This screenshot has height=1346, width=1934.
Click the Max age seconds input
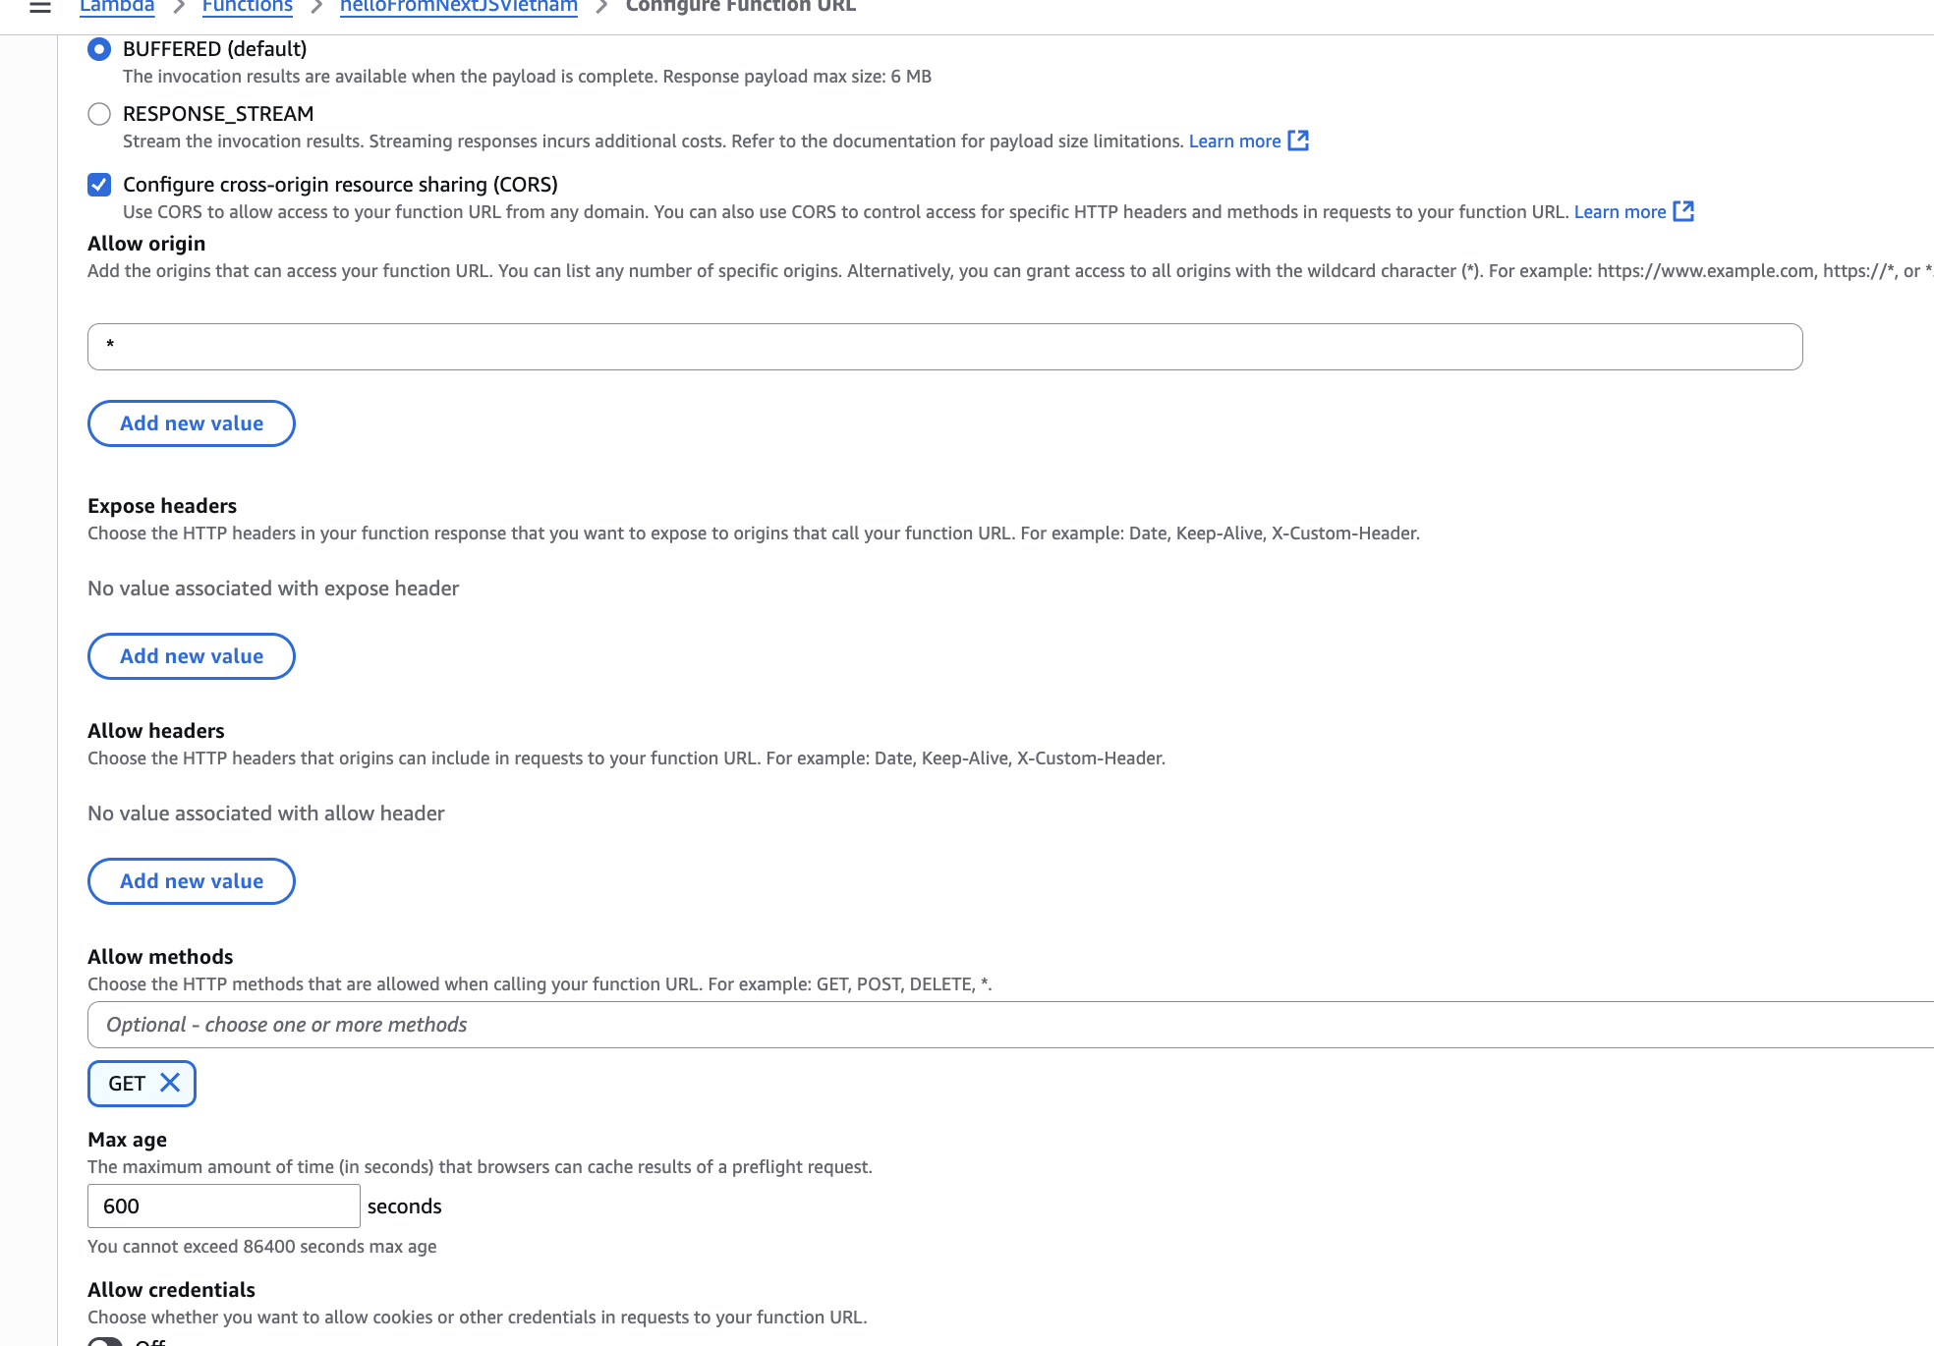(224, 1206)
